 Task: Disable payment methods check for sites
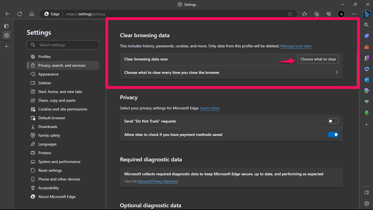click(x=333, y=134)
